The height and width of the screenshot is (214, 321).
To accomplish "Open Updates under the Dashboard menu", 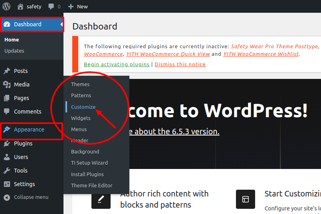I will [14, 51].
